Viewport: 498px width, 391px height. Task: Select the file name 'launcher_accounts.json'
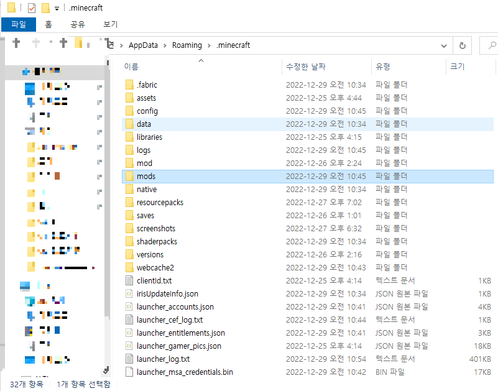coord(175,307)
